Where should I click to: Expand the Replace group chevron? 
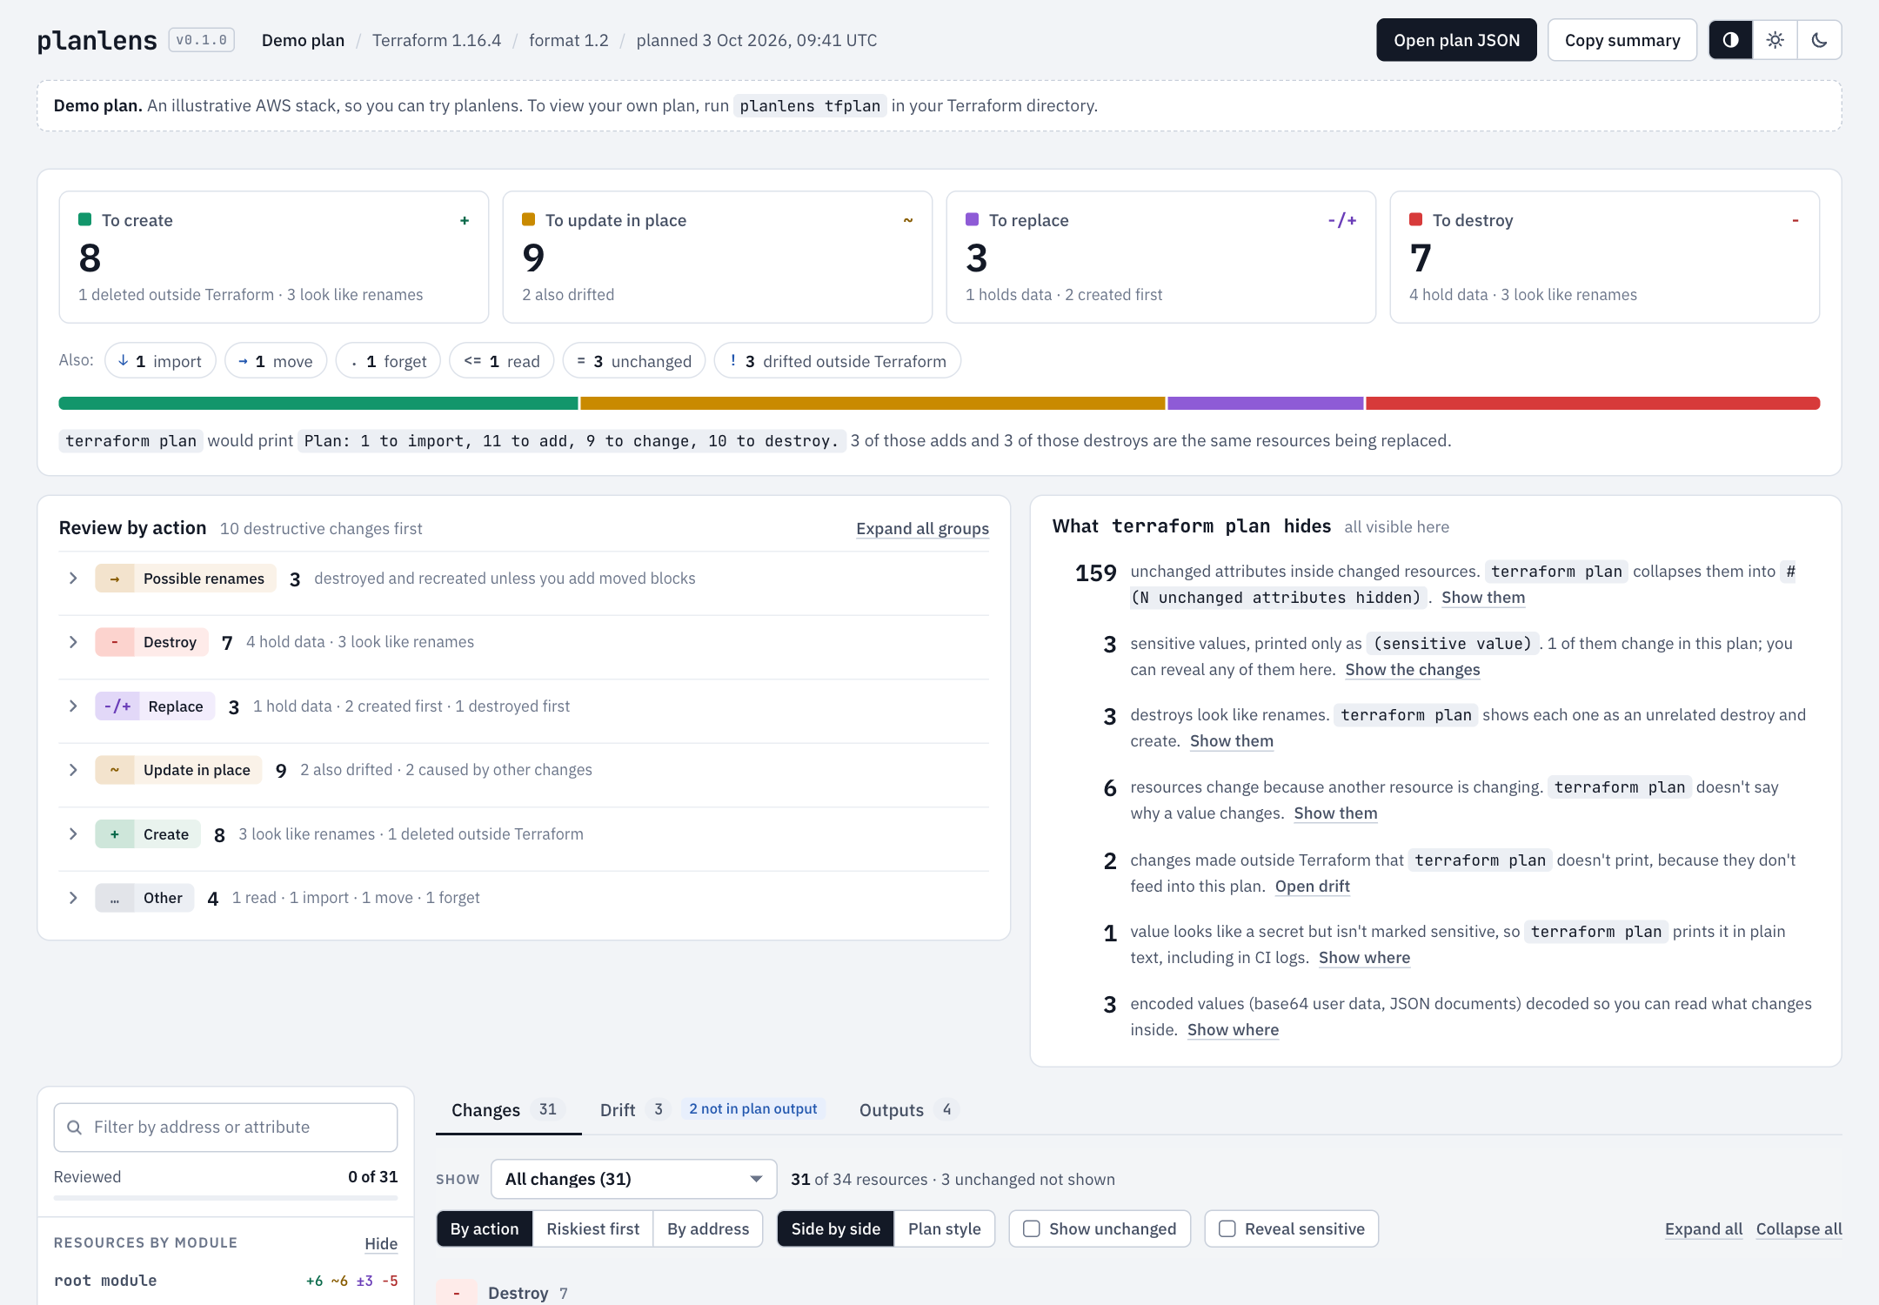coord(73,706)
